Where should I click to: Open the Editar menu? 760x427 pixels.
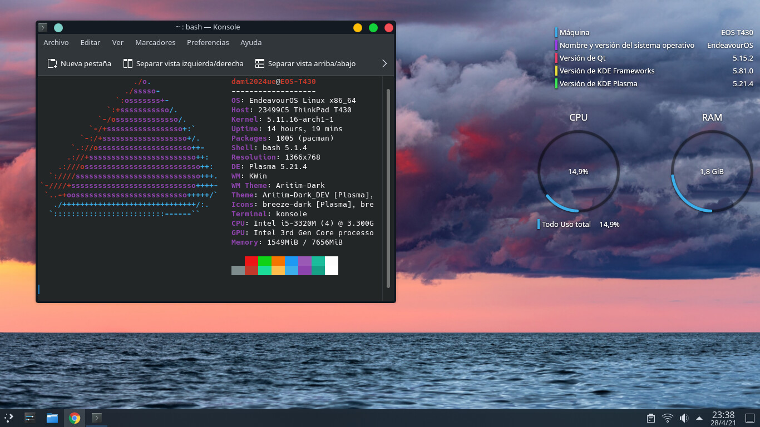(x=90, y=43)
